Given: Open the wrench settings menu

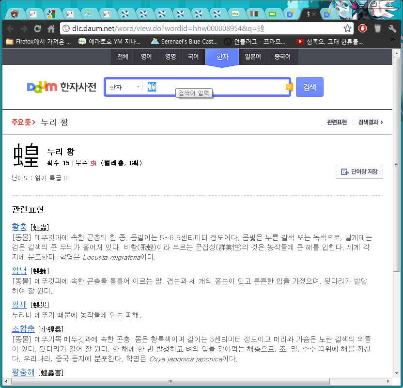Looking at the screenshot, I should pyautogui.click(x=392, y=28).
